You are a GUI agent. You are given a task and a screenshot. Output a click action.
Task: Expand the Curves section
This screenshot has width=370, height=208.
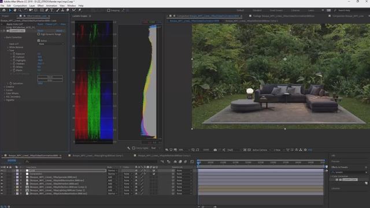[x=5, y=90]
